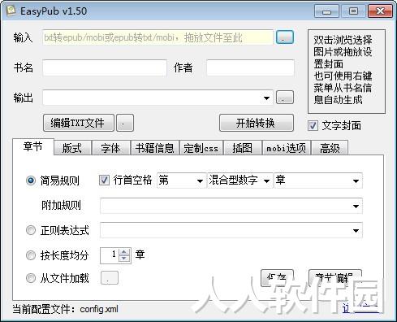Viewport: 397px width, 322px height.
Task: Click the input file path field
Action: pos(158,37)
